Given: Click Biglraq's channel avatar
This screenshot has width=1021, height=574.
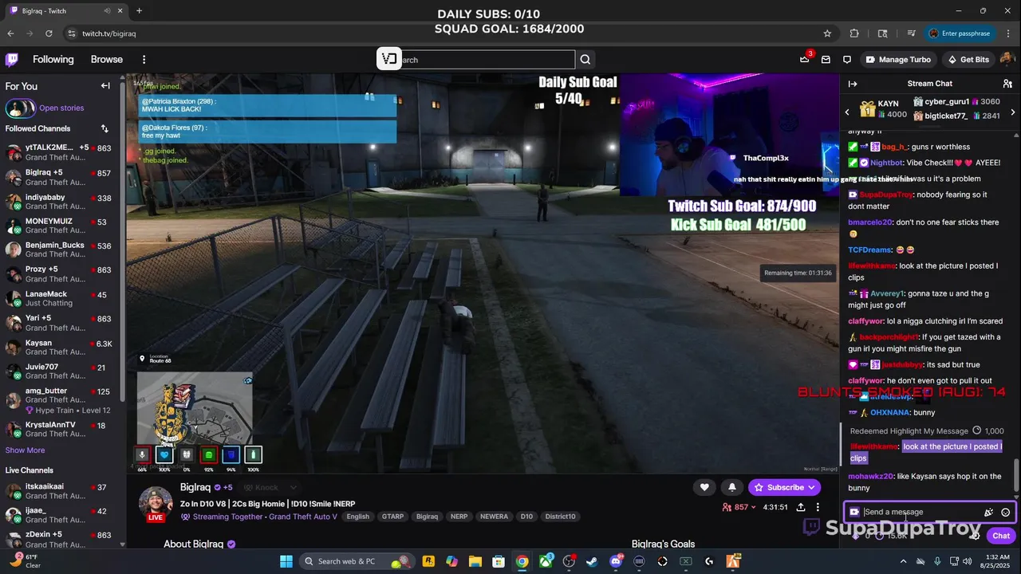Looking at the screenshot, I should coord(156,502).
